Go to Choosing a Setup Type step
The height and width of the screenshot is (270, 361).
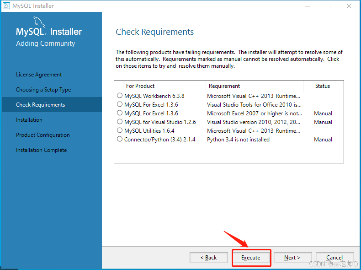tap(43, 90)
